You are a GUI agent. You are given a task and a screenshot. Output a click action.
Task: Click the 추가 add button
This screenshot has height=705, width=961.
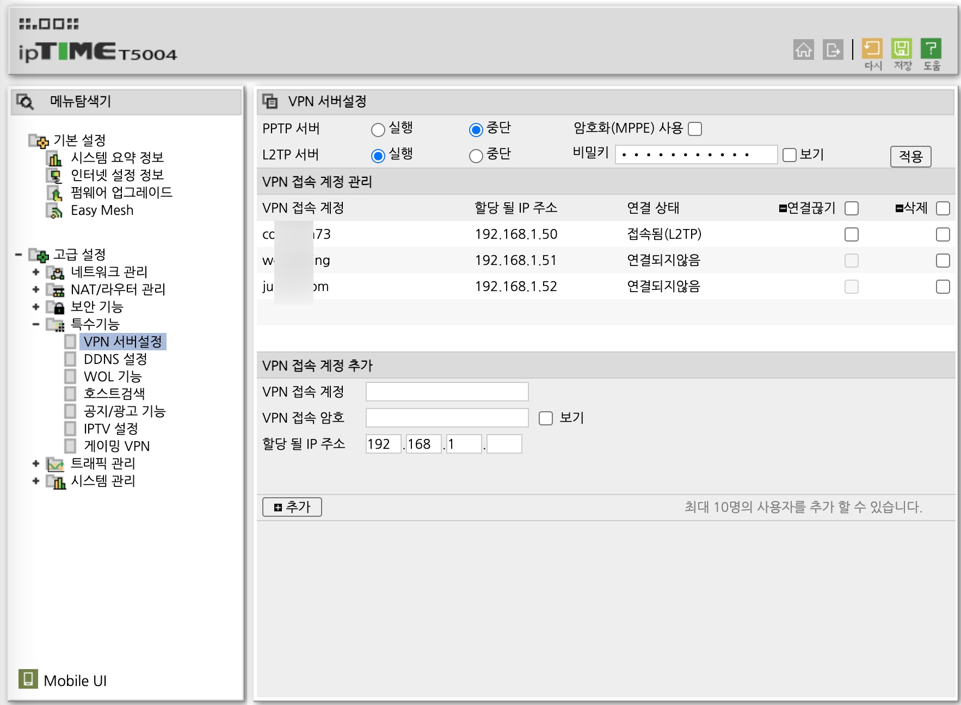coord(292,507)
